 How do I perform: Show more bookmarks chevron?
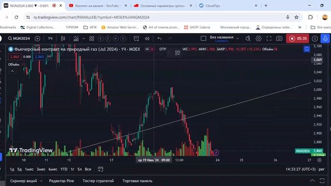pyautogui.click(x=299, y=27)
